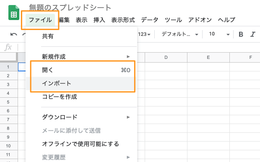Choose 開く from the file menu
This screenshot has height=162, width=260.
pos(81,70)
